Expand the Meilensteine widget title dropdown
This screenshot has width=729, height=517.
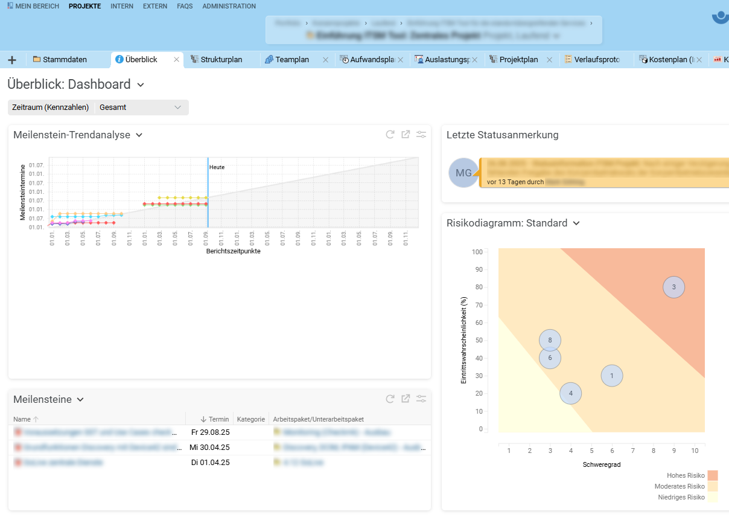(x=80, y=399)
